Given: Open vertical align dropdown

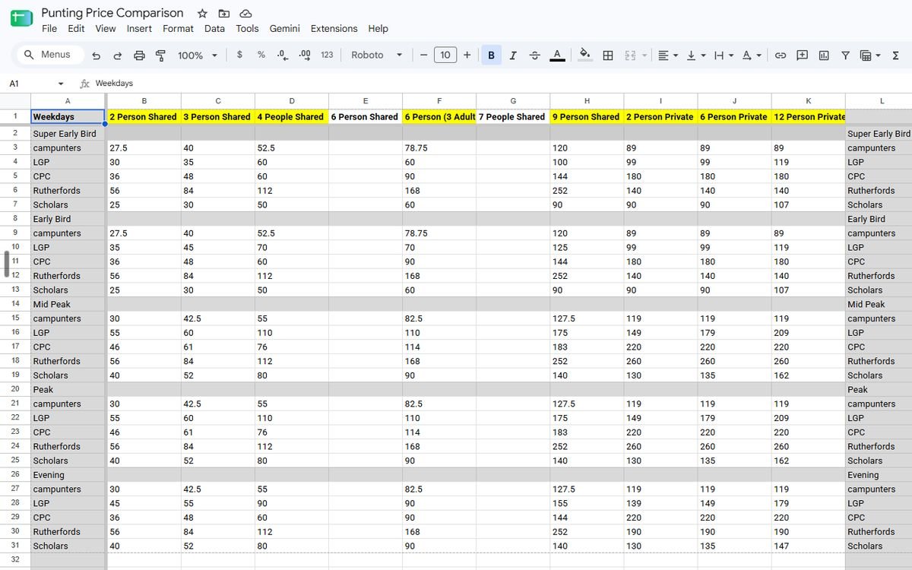Looking at the screenshot, I should pyautogui.click(x=695, y=55).
